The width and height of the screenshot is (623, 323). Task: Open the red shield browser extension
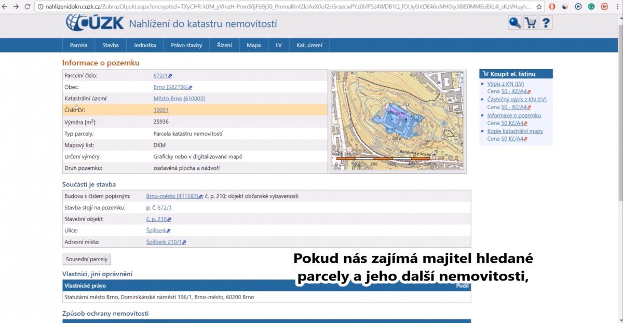552,7
